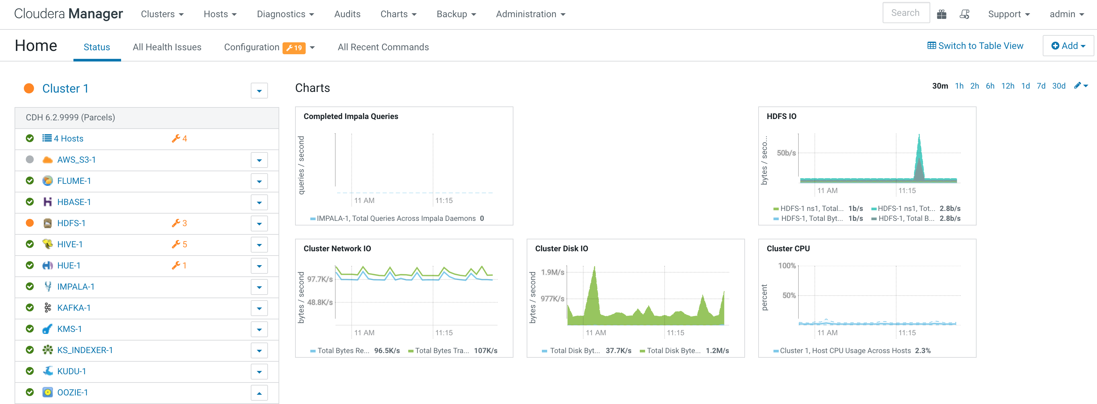Switch charts to 30d range

tap(1059, 86)
